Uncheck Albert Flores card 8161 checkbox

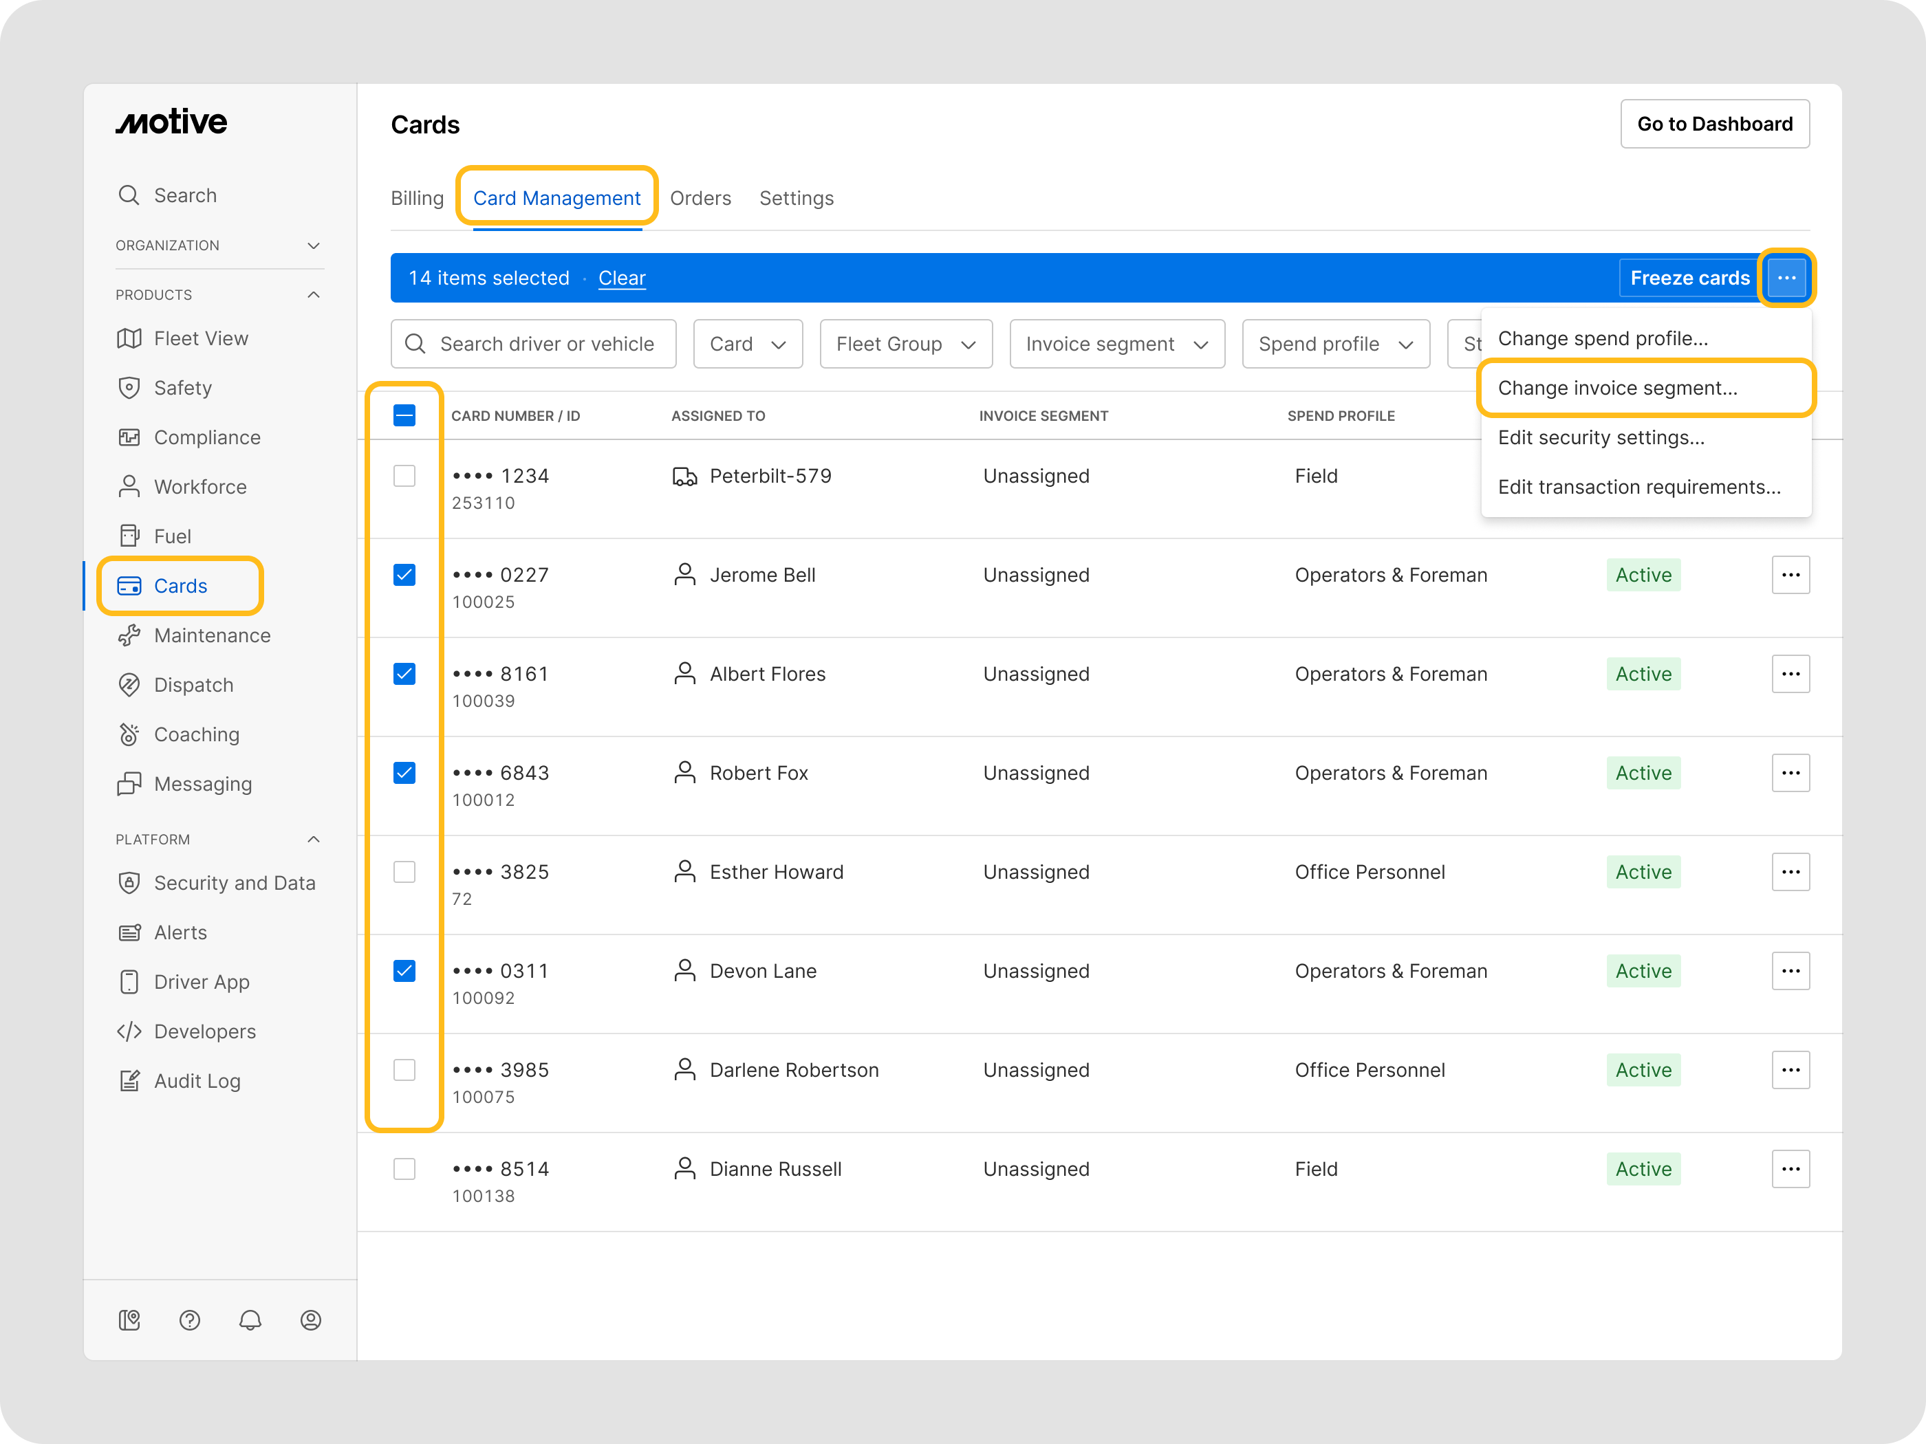404,674
